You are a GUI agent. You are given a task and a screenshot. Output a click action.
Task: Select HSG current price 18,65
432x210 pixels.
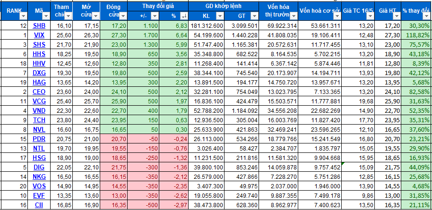click(x=388, y=158)
